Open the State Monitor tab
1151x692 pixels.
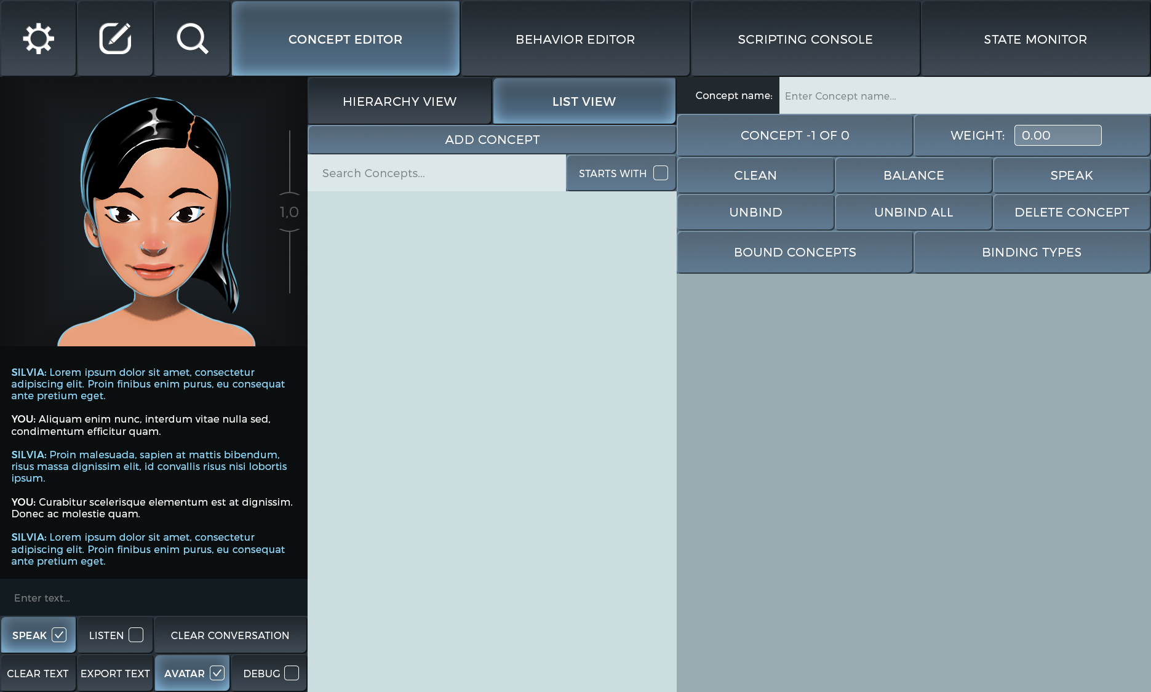coord(1035,39)
